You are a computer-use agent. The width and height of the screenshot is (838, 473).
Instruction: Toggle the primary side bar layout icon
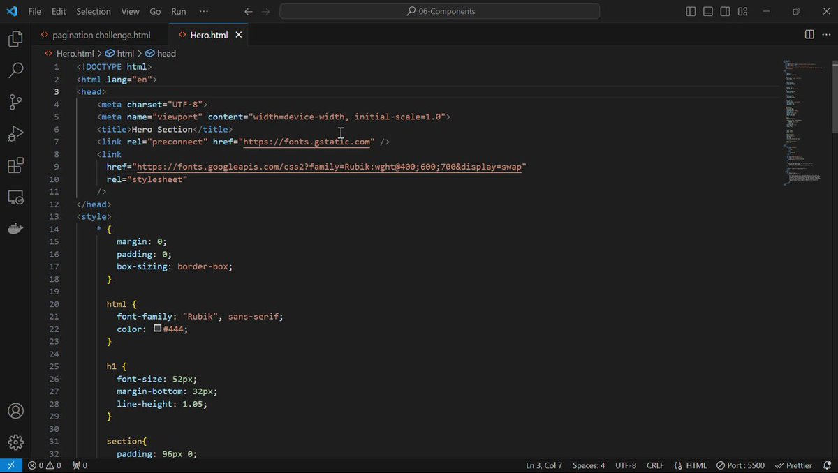click(x=691, y=11)
